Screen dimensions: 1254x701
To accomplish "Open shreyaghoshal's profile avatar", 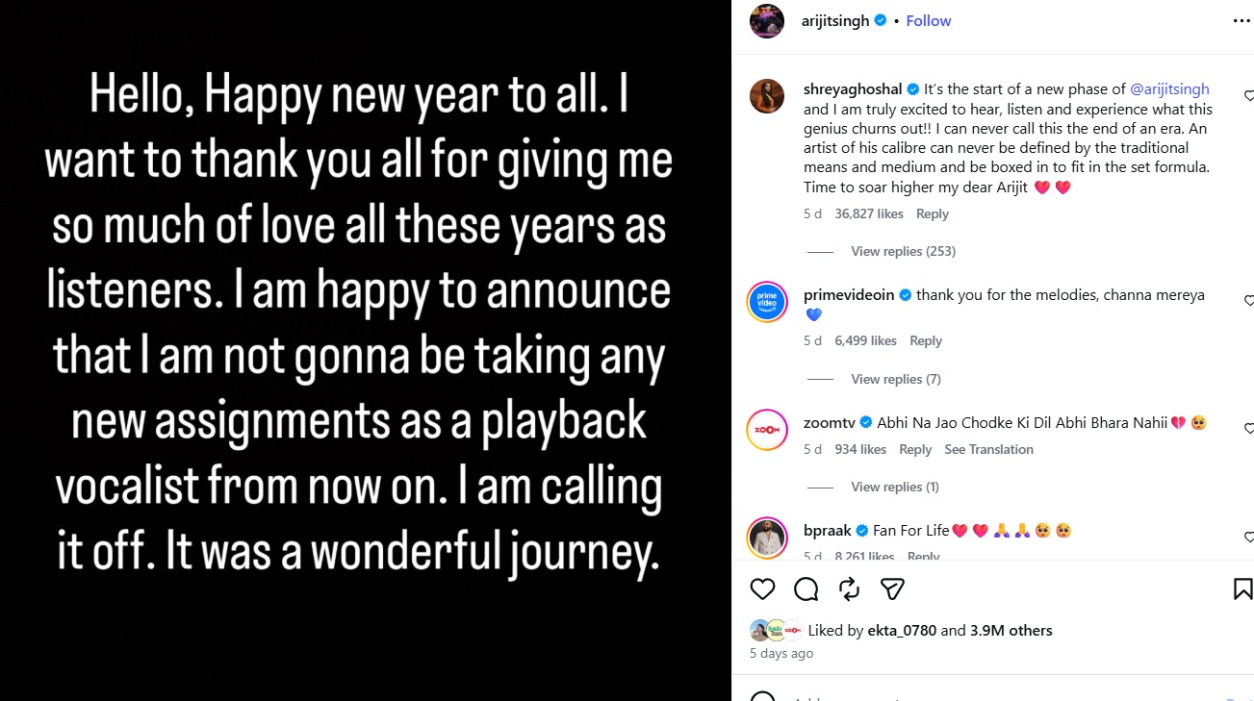I will pyautogui.click(x=767, y=96).
